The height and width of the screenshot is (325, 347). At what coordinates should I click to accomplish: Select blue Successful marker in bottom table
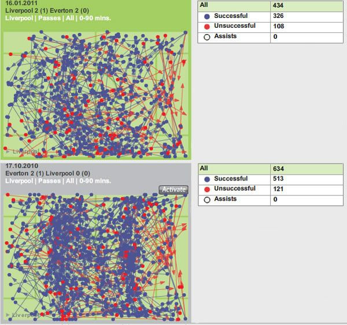207,179
